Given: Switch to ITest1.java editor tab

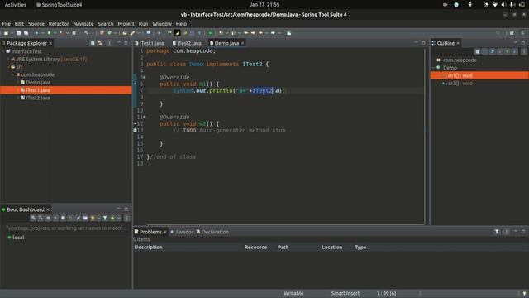Looking at the screenshot, I should tap(150, 43).
